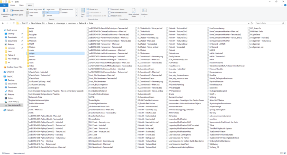Click common in the address breadcrumb
This screenshot has width=287, height=155.
[x=72, y=23]
